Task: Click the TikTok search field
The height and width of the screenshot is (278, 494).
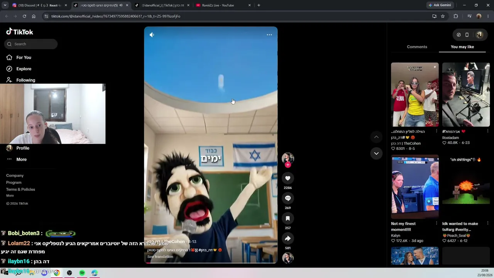Action: (x=31, y=44)
